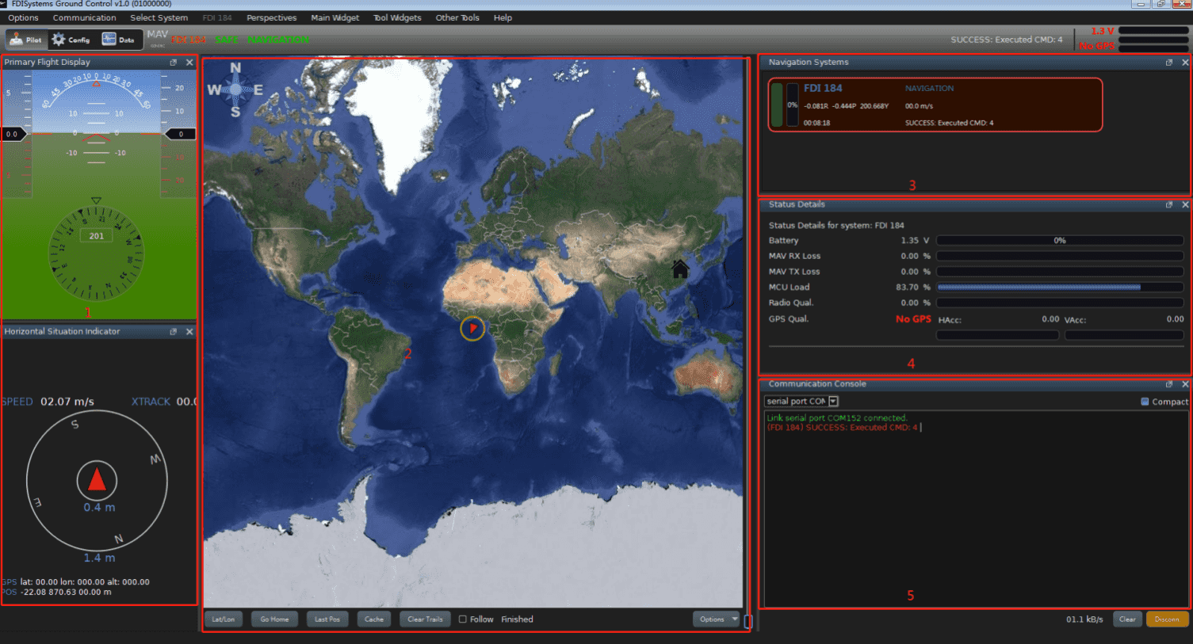The height and width of the screenshot is (644, 1193).
Task: Switch to the Pilot view
Action: 25,40
